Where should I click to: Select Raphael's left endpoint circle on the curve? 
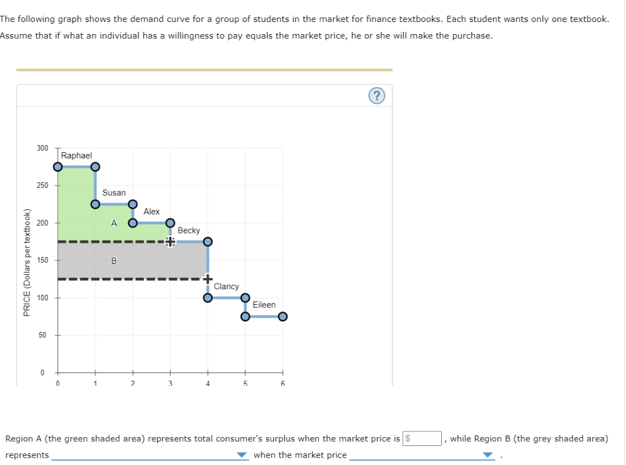tap(58, 167)
